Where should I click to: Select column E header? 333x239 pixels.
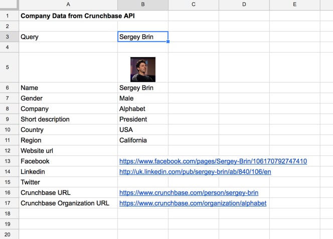pyautogui.click(x=295, y=4)
